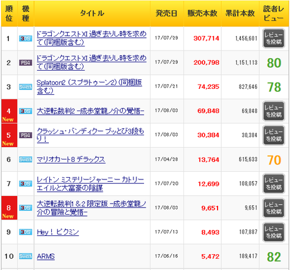294x270 pixels.
Task: Open the Splatoon2 title link
Action: click(89, 86)
